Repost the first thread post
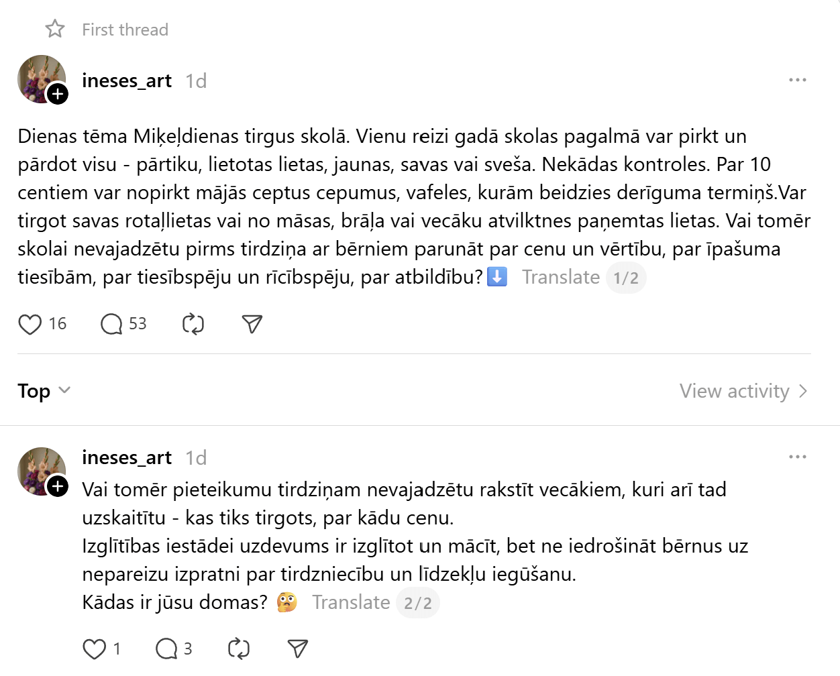The image size is (840, 676). click(x=193, y=325)
